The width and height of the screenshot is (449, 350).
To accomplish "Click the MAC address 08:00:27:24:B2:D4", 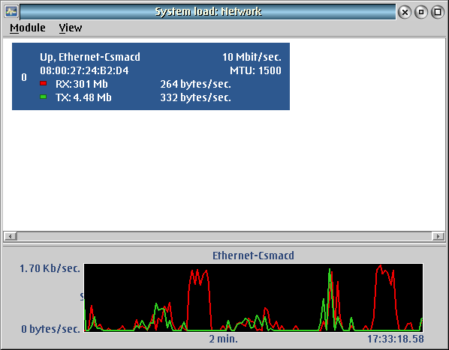I will tap(84, 70).
